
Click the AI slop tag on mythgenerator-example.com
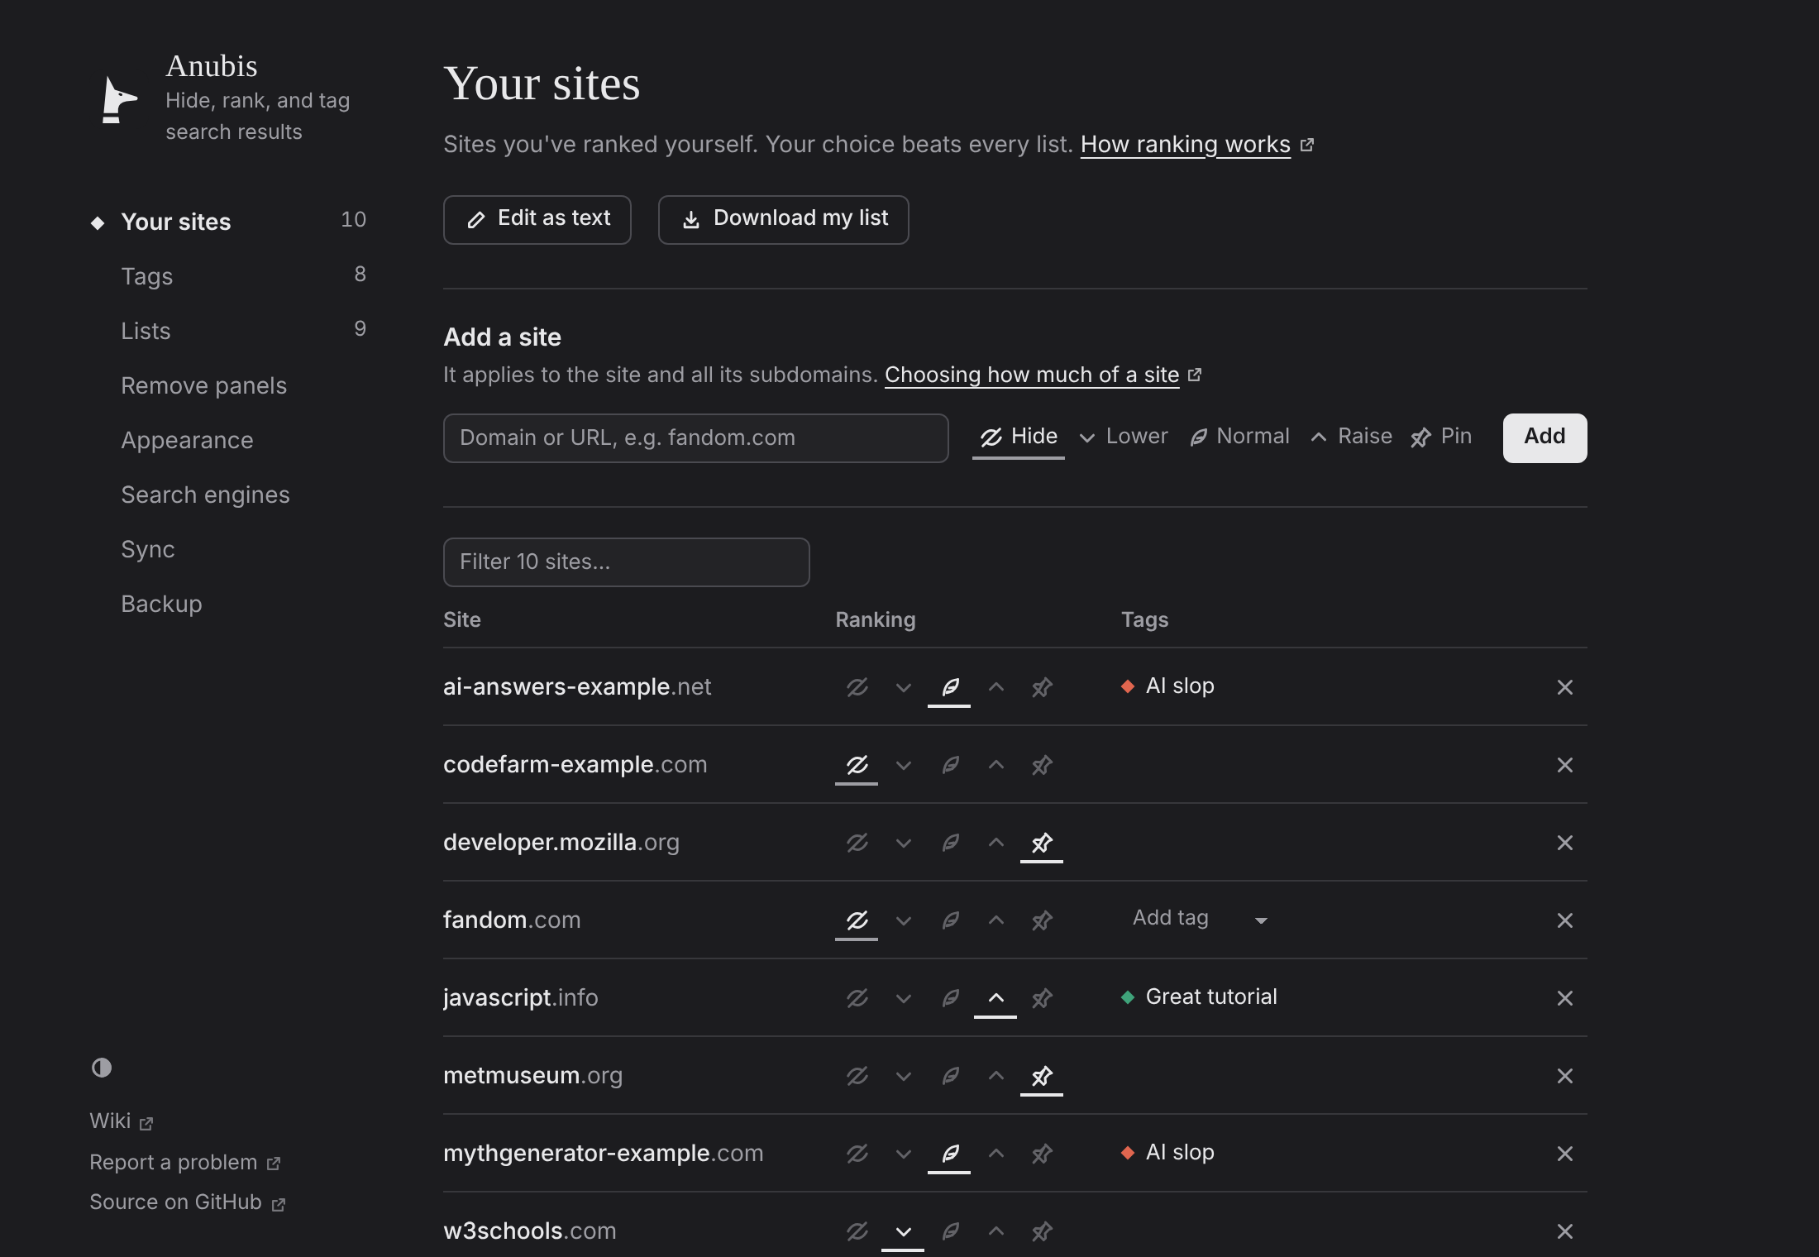coord(1167,1153)
